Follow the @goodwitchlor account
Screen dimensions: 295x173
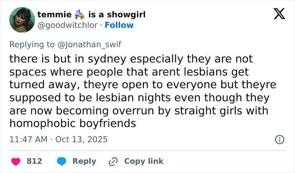pos(119,25)
